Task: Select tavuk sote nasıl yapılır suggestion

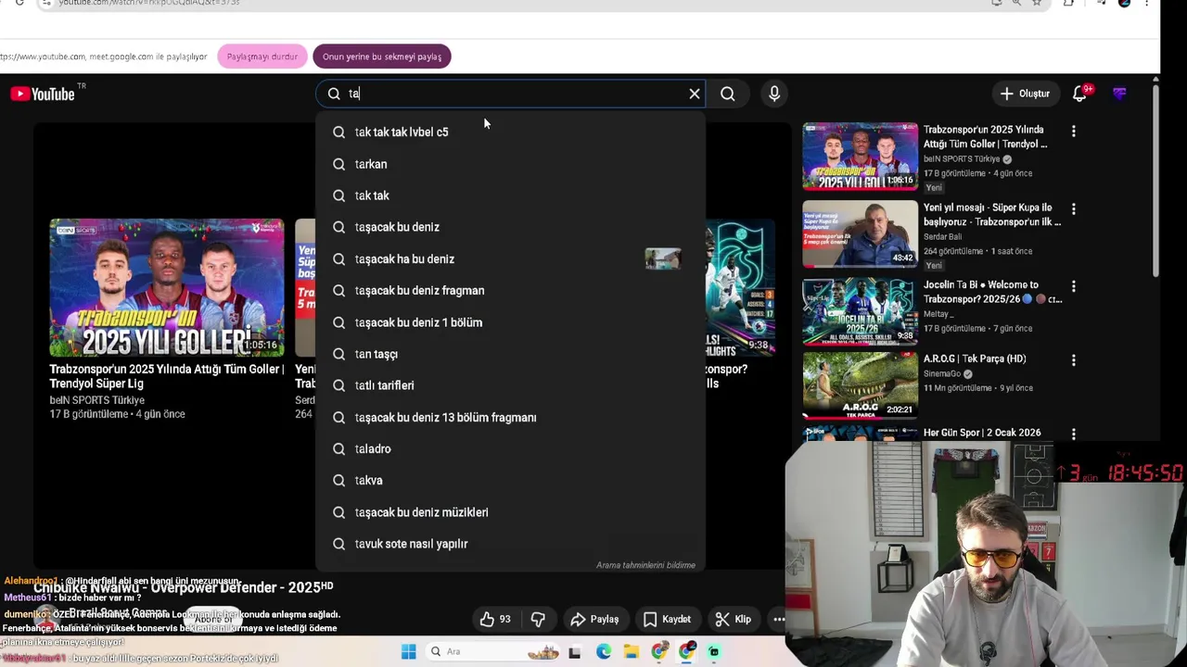Action: pos(510,544)
